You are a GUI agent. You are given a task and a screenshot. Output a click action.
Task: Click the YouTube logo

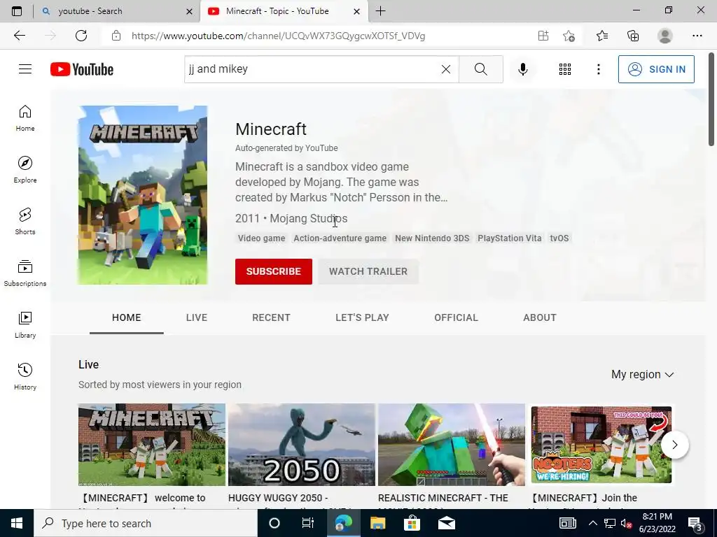(82, 69)
